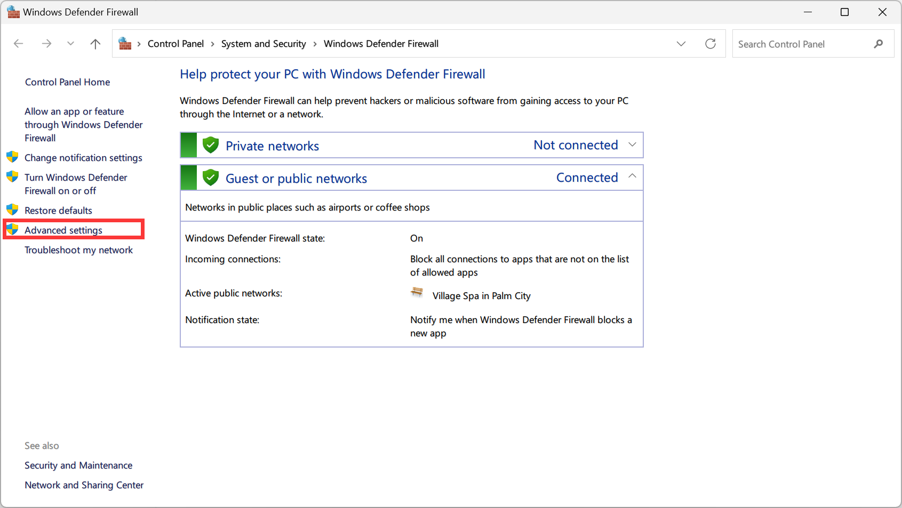Expand the Private networks section chevron
The image size is (902, 508).
[x=632, y=145]
